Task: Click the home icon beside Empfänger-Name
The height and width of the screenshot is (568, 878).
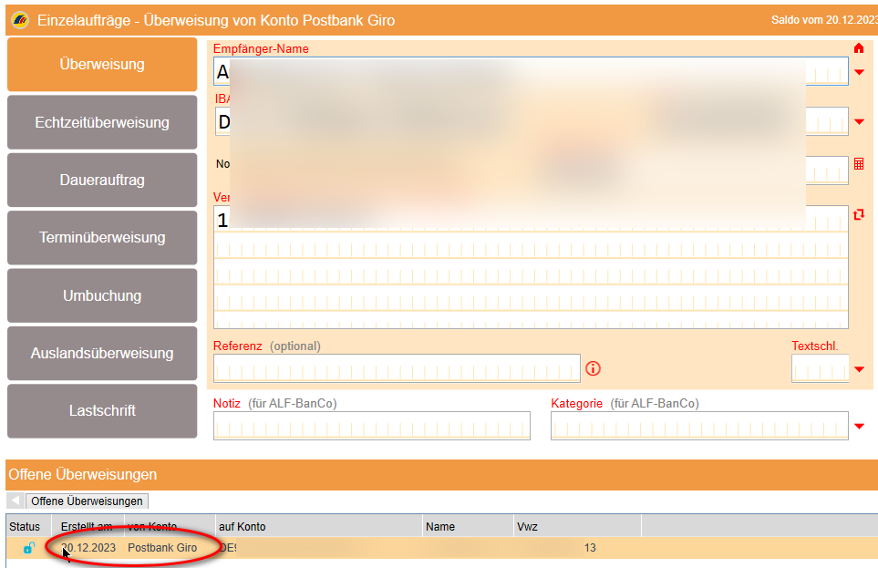Action: (x=858, y=48)
